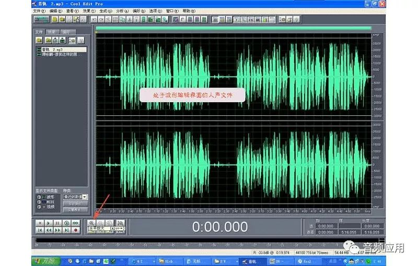Click the vertical amplitude ruler at right
This screenshot has width=418, height=266.
pos(378,121)
